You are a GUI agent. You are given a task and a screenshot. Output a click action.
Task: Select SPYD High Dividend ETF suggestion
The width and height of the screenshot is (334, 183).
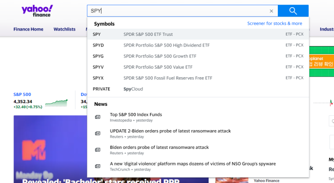click(198, 45)
